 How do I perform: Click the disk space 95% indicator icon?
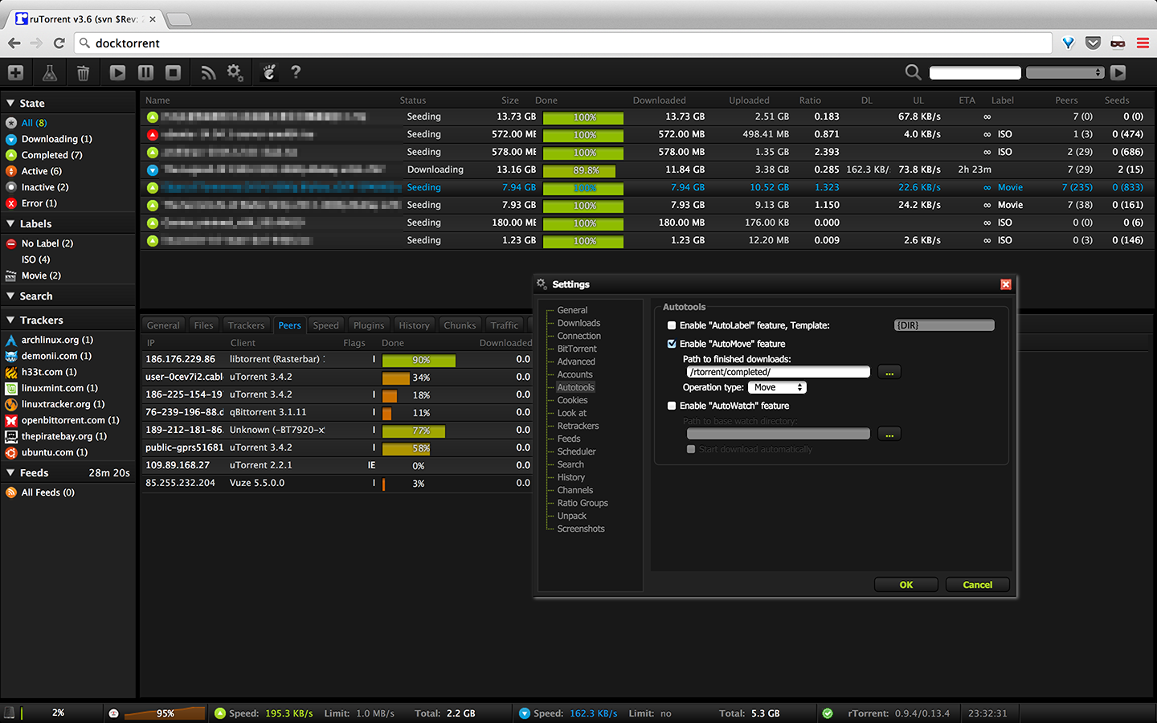pyautogui.click(x=114, y=713)
